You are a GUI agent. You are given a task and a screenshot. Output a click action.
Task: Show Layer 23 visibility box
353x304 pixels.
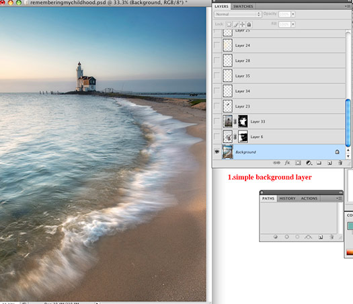pos(217,106)
